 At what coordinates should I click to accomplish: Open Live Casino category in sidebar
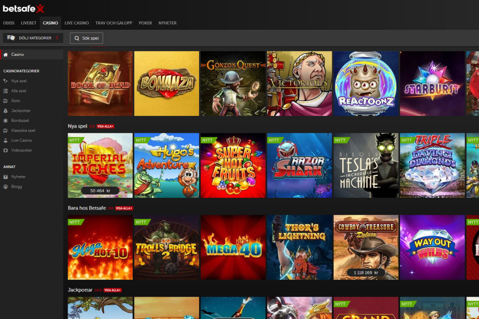[21, 140]
